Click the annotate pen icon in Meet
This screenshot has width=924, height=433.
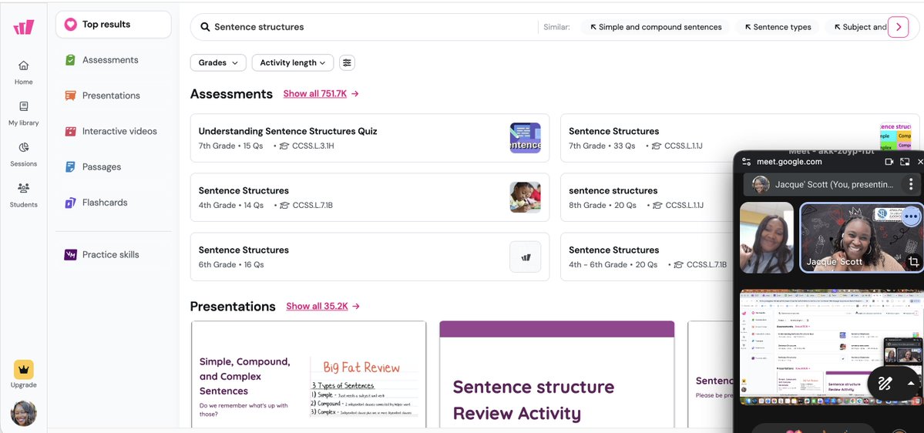[x=885, y=384]
